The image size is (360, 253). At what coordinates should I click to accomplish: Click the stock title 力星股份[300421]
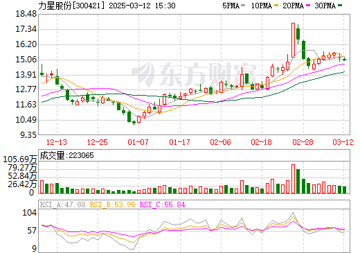[71, 6]
